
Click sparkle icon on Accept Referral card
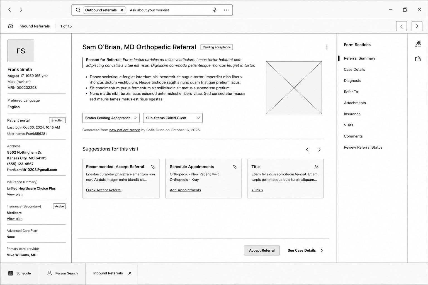pyautogui.click(x=153, y=167)
